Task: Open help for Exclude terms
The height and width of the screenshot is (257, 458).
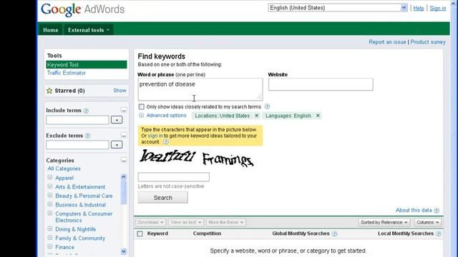Action: click(x=87, y=136)
